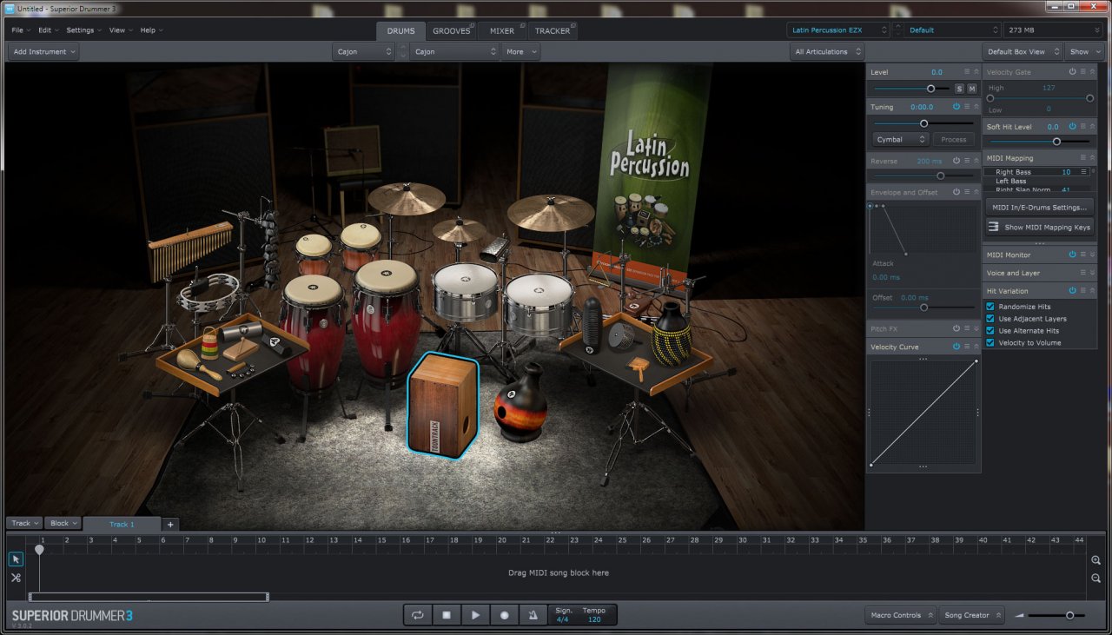Open the Track menu button

point(24,523)
